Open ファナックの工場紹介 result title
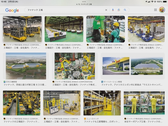 point(22,122)
